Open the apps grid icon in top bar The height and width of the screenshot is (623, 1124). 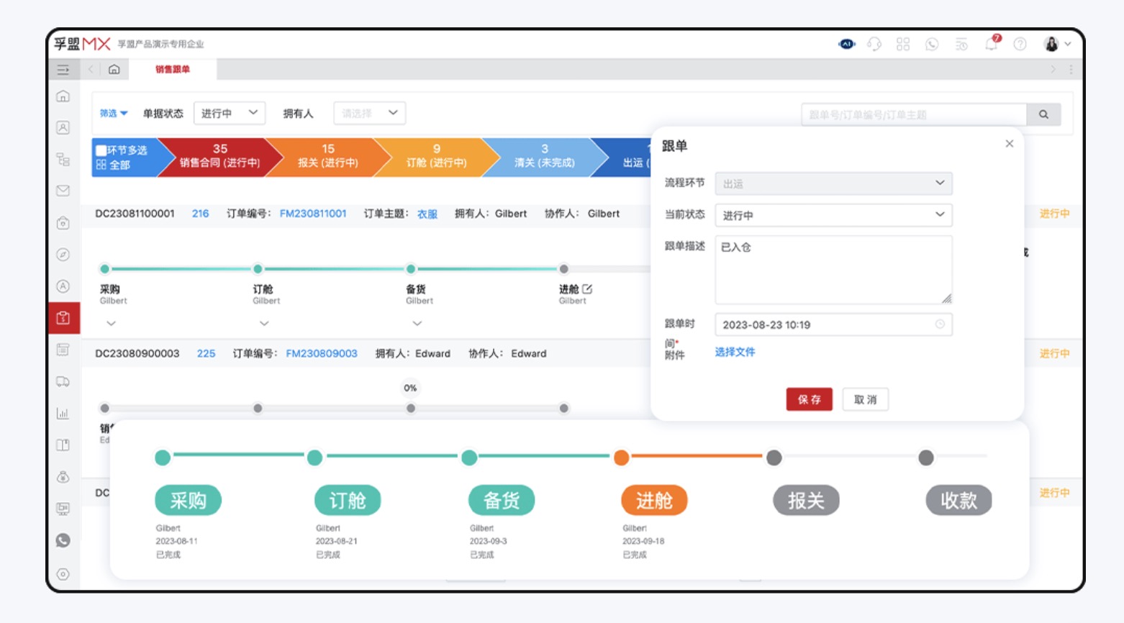[903, 43]
